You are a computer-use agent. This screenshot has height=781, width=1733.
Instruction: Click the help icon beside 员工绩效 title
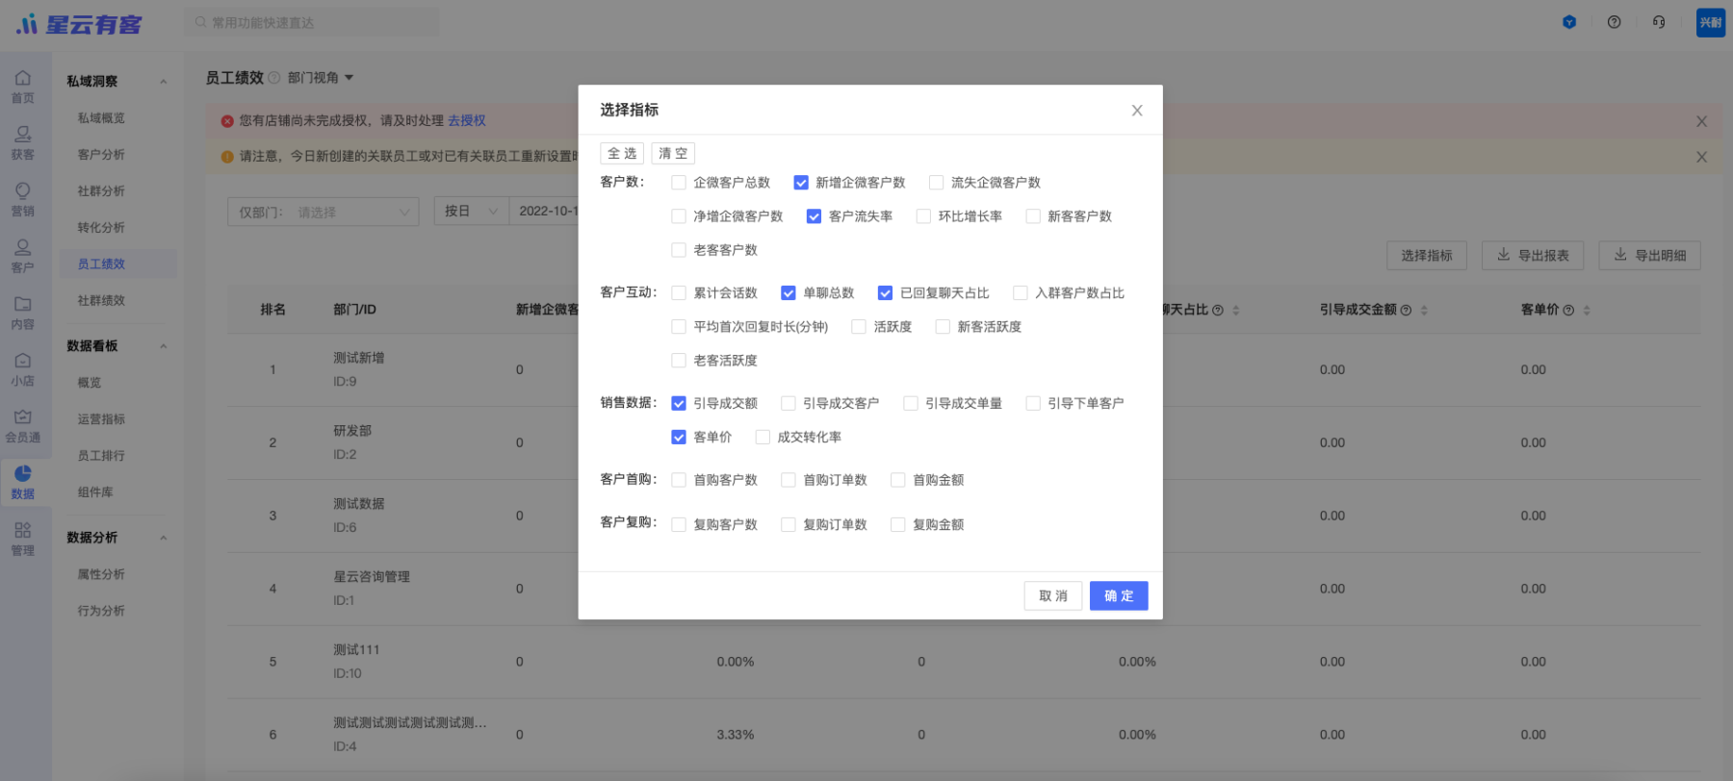coord(274,78)
